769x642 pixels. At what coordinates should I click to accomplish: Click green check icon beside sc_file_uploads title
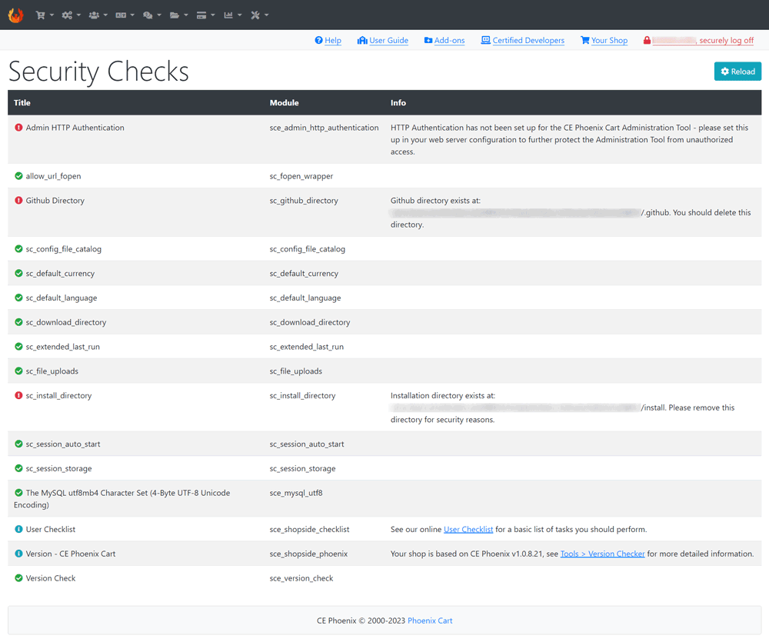[x=18, y=371]
